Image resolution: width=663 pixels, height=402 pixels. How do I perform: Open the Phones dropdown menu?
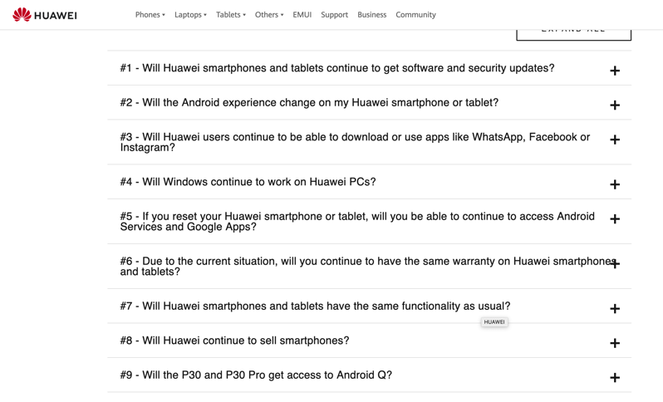coord(150,15)
